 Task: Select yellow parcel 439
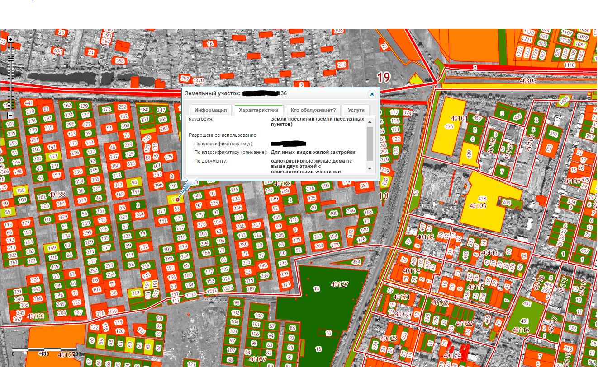click(x=469, y=155)
